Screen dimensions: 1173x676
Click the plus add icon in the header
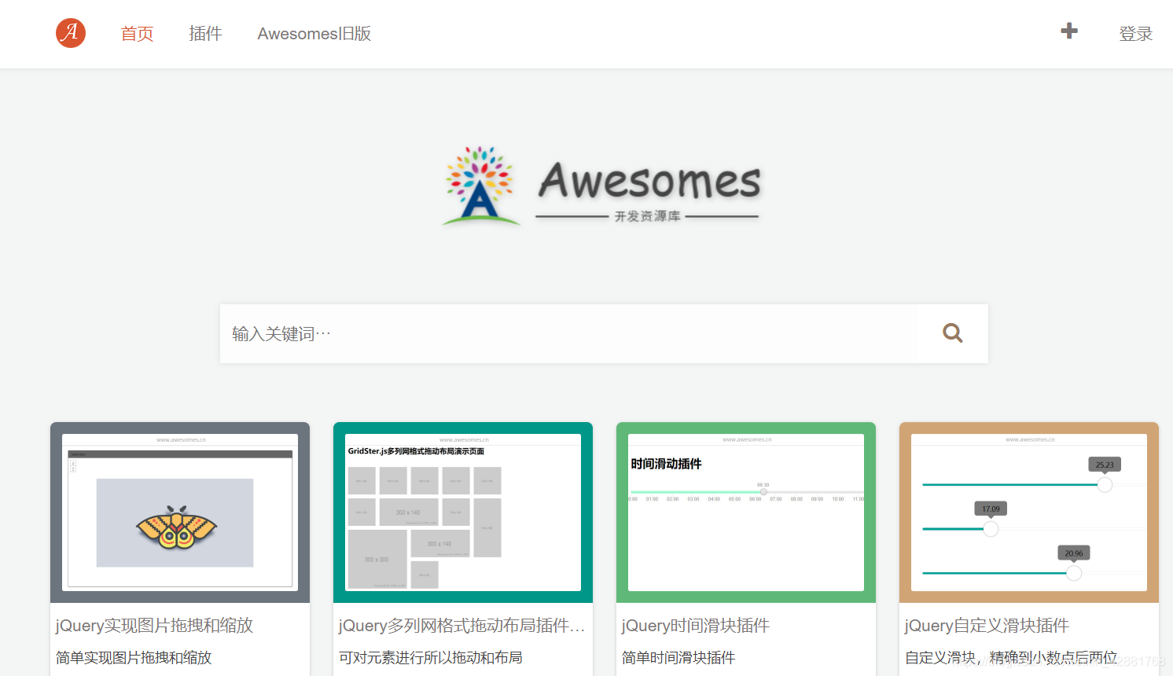[x=1069, y=31]
